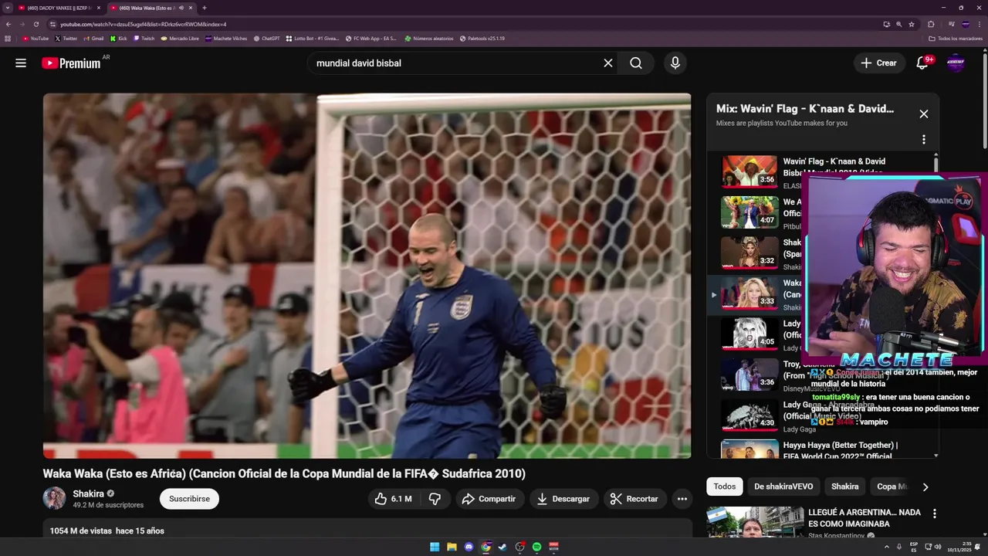
Task: Close the Wavin' Flag mix panel
Action: tap(924, 114)
